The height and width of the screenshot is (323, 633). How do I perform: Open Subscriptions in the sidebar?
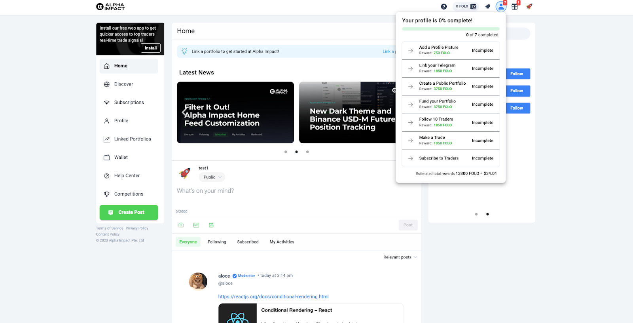click(129, 103)
